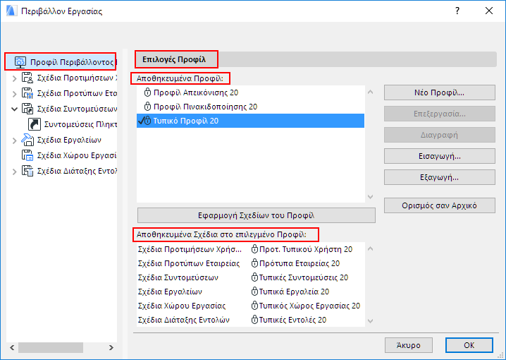The image size is (506, 360).
Task: Collapse the Σχέδια Συντομεύσεων tree node
Action: click(15, 109)
